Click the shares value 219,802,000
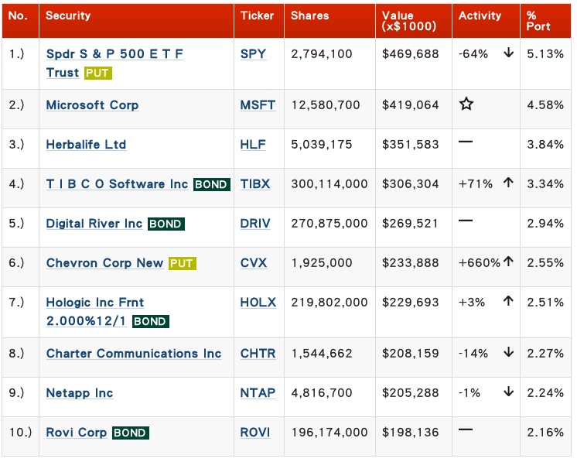 [x=329, y=303]
